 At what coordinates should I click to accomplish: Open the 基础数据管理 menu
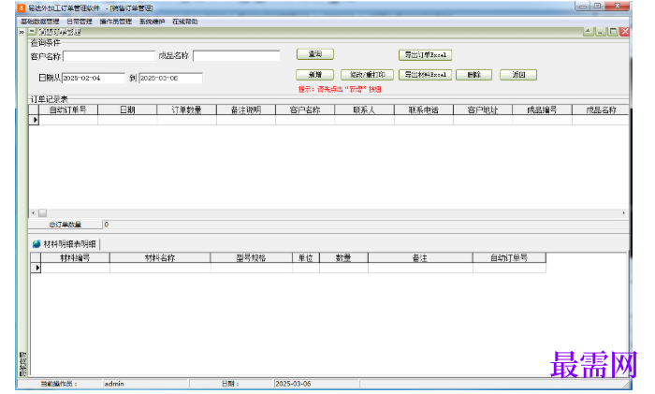tap(40, 22)
